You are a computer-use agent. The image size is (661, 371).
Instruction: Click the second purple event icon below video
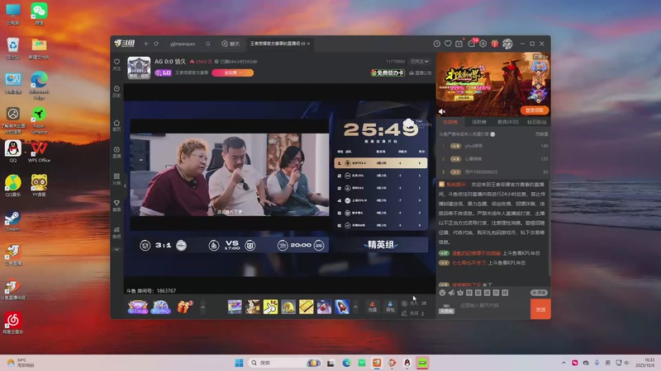coord(160,307)
